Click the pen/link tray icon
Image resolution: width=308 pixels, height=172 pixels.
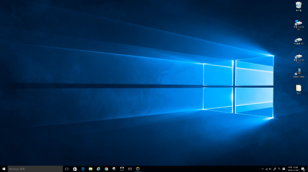point(275,169)
